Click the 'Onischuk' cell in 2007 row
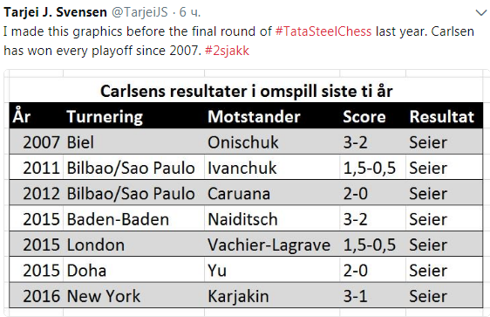Screen dimensions: 490x317 (242, 142)
